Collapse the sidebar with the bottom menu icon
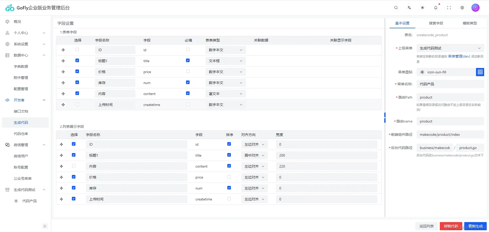This screenshot has height=232, width=489. pos(45,226)
